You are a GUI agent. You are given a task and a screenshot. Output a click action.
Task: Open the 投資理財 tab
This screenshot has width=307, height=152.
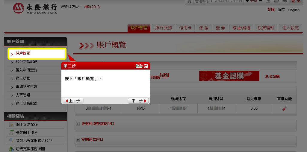266,28
